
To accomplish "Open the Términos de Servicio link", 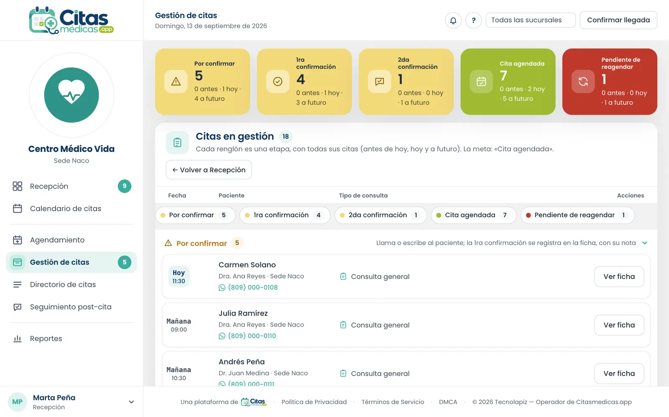I will (393, 402).
